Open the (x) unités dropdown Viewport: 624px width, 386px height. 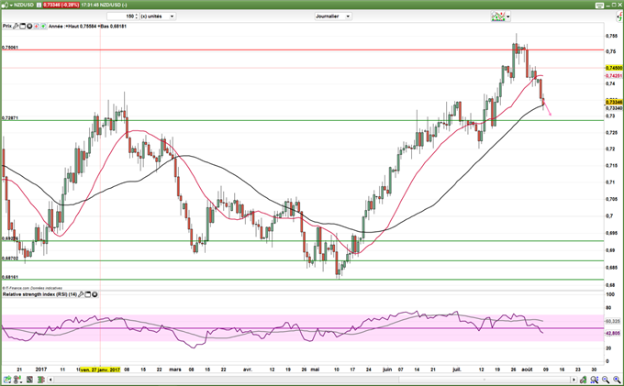(158, 17)
